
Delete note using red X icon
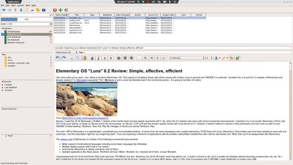(x=55, y=10)
